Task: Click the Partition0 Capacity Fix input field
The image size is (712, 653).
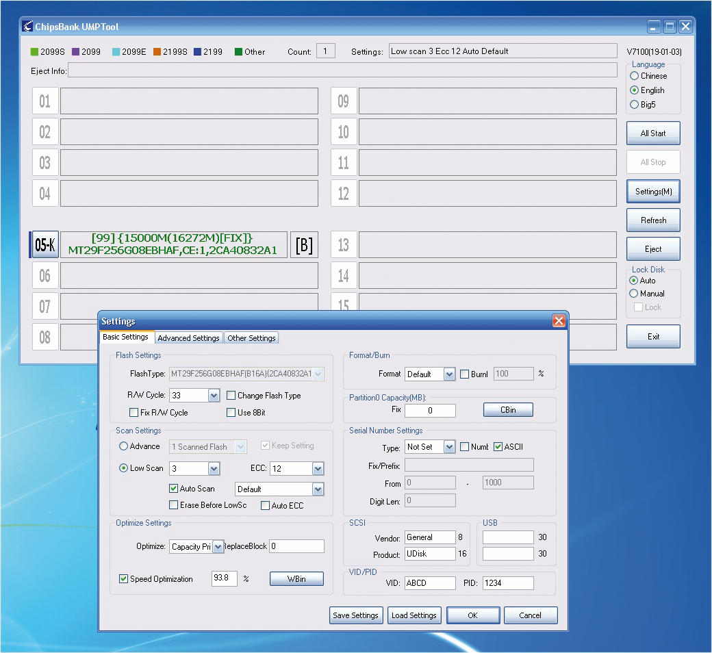Action: tap(430, 411)
